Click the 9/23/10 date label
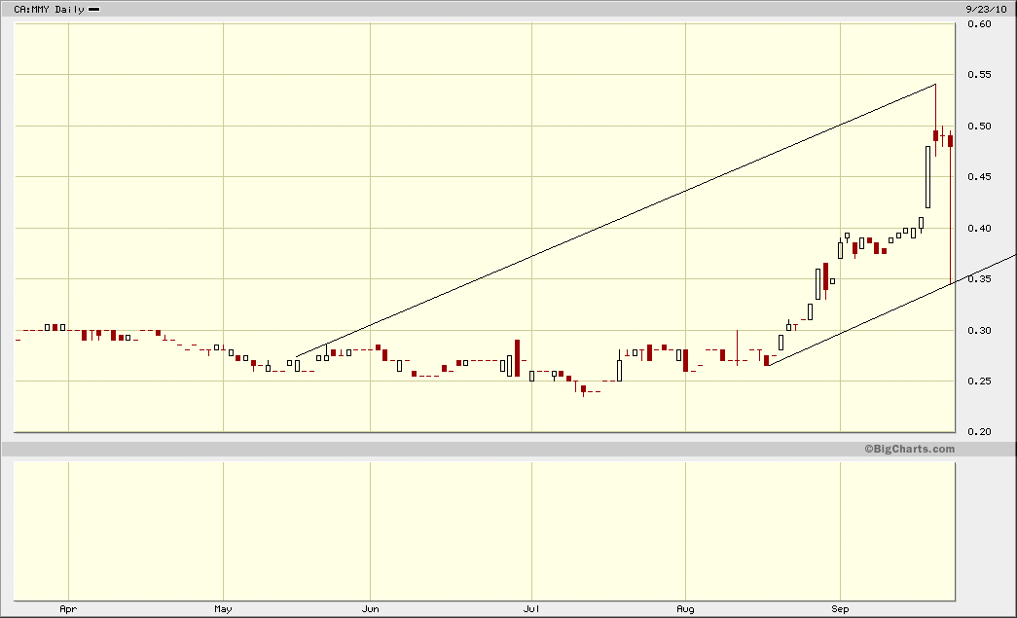 [x=985, y=8]
